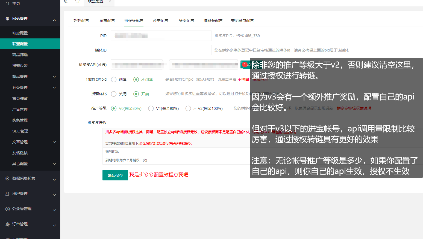Switch to 美团联盟配置 tab

242,20
